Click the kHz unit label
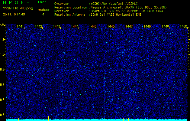 3,25
